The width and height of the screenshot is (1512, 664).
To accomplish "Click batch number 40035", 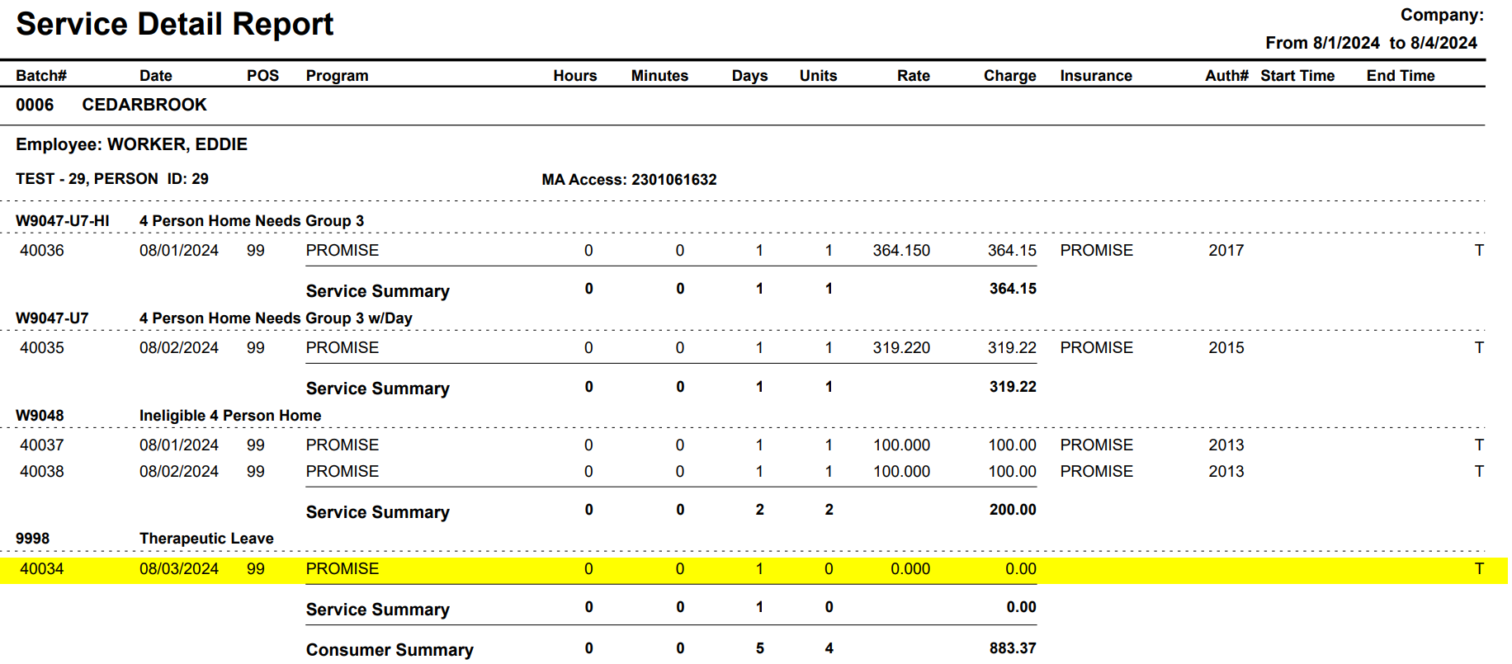I will (x=42, y=348).
